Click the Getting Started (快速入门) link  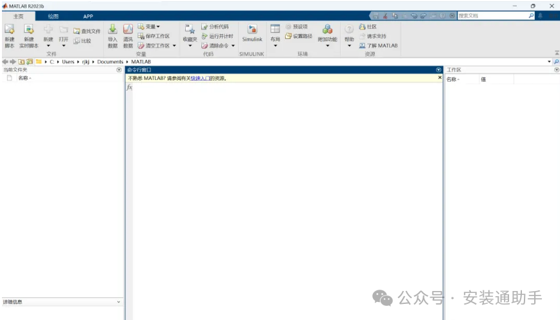200,78
